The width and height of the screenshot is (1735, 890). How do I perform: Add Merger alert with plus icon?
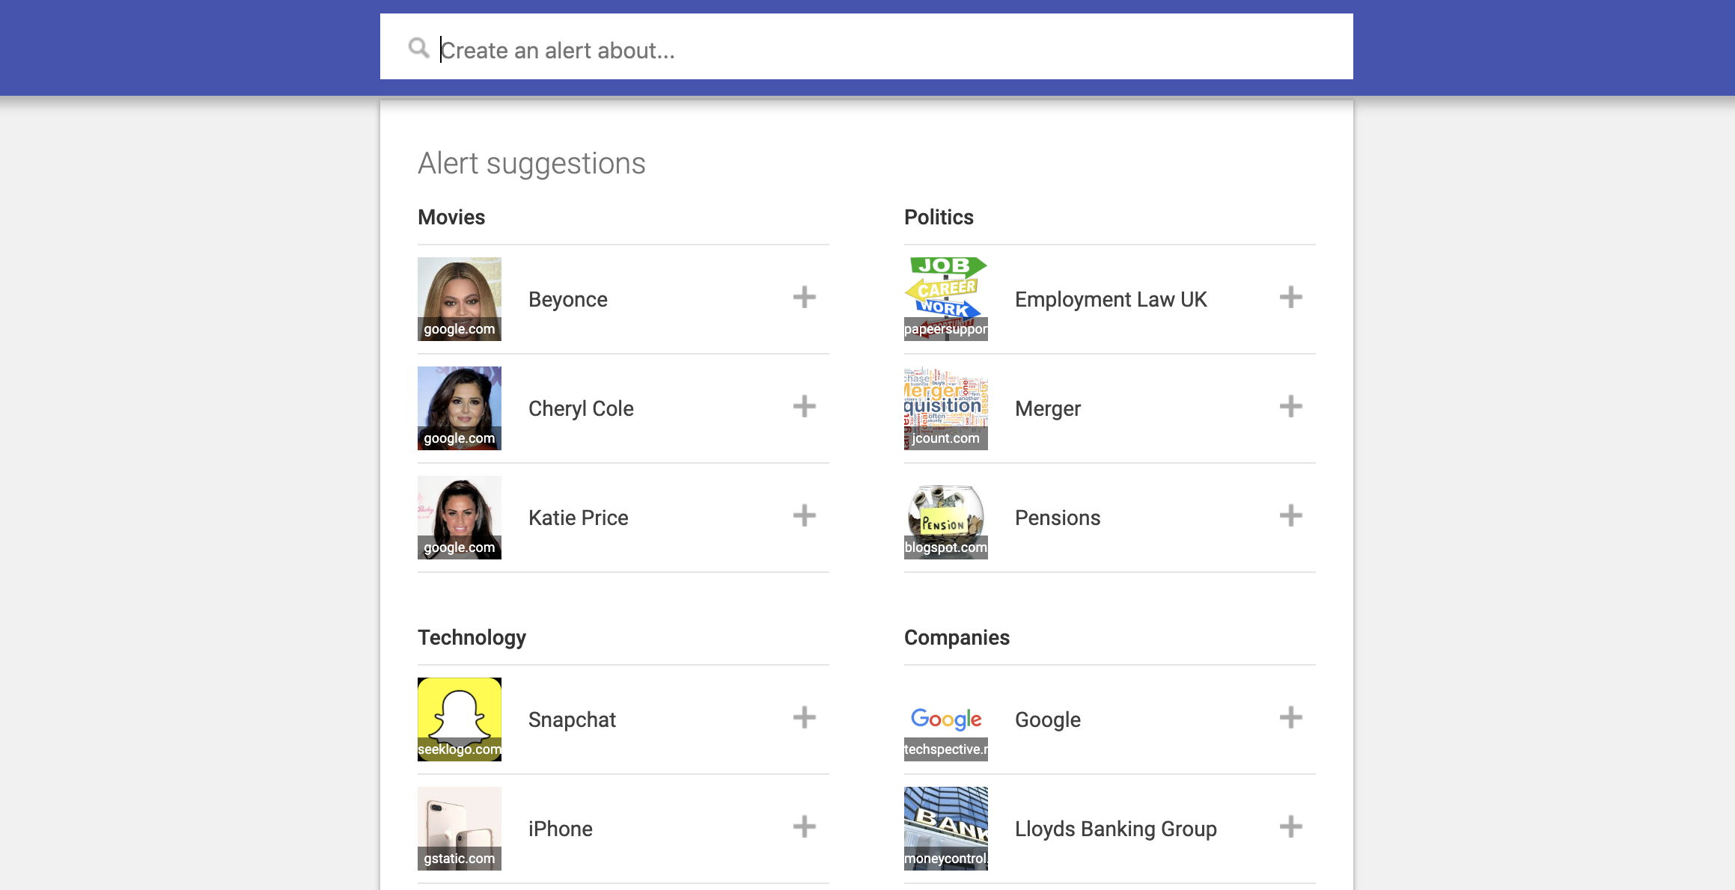coord(1291,407)
